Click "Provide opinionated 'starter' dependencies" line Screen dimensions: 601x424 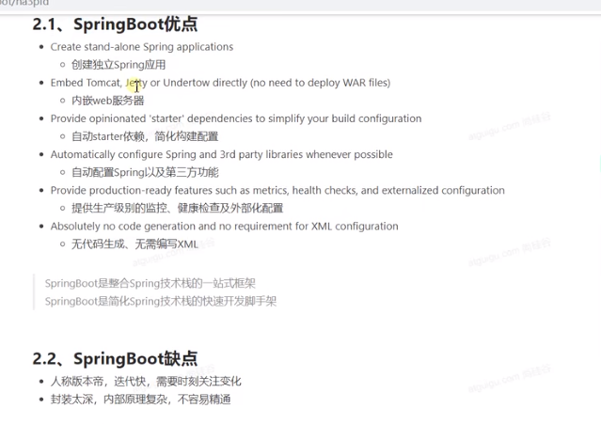point(236,118)
